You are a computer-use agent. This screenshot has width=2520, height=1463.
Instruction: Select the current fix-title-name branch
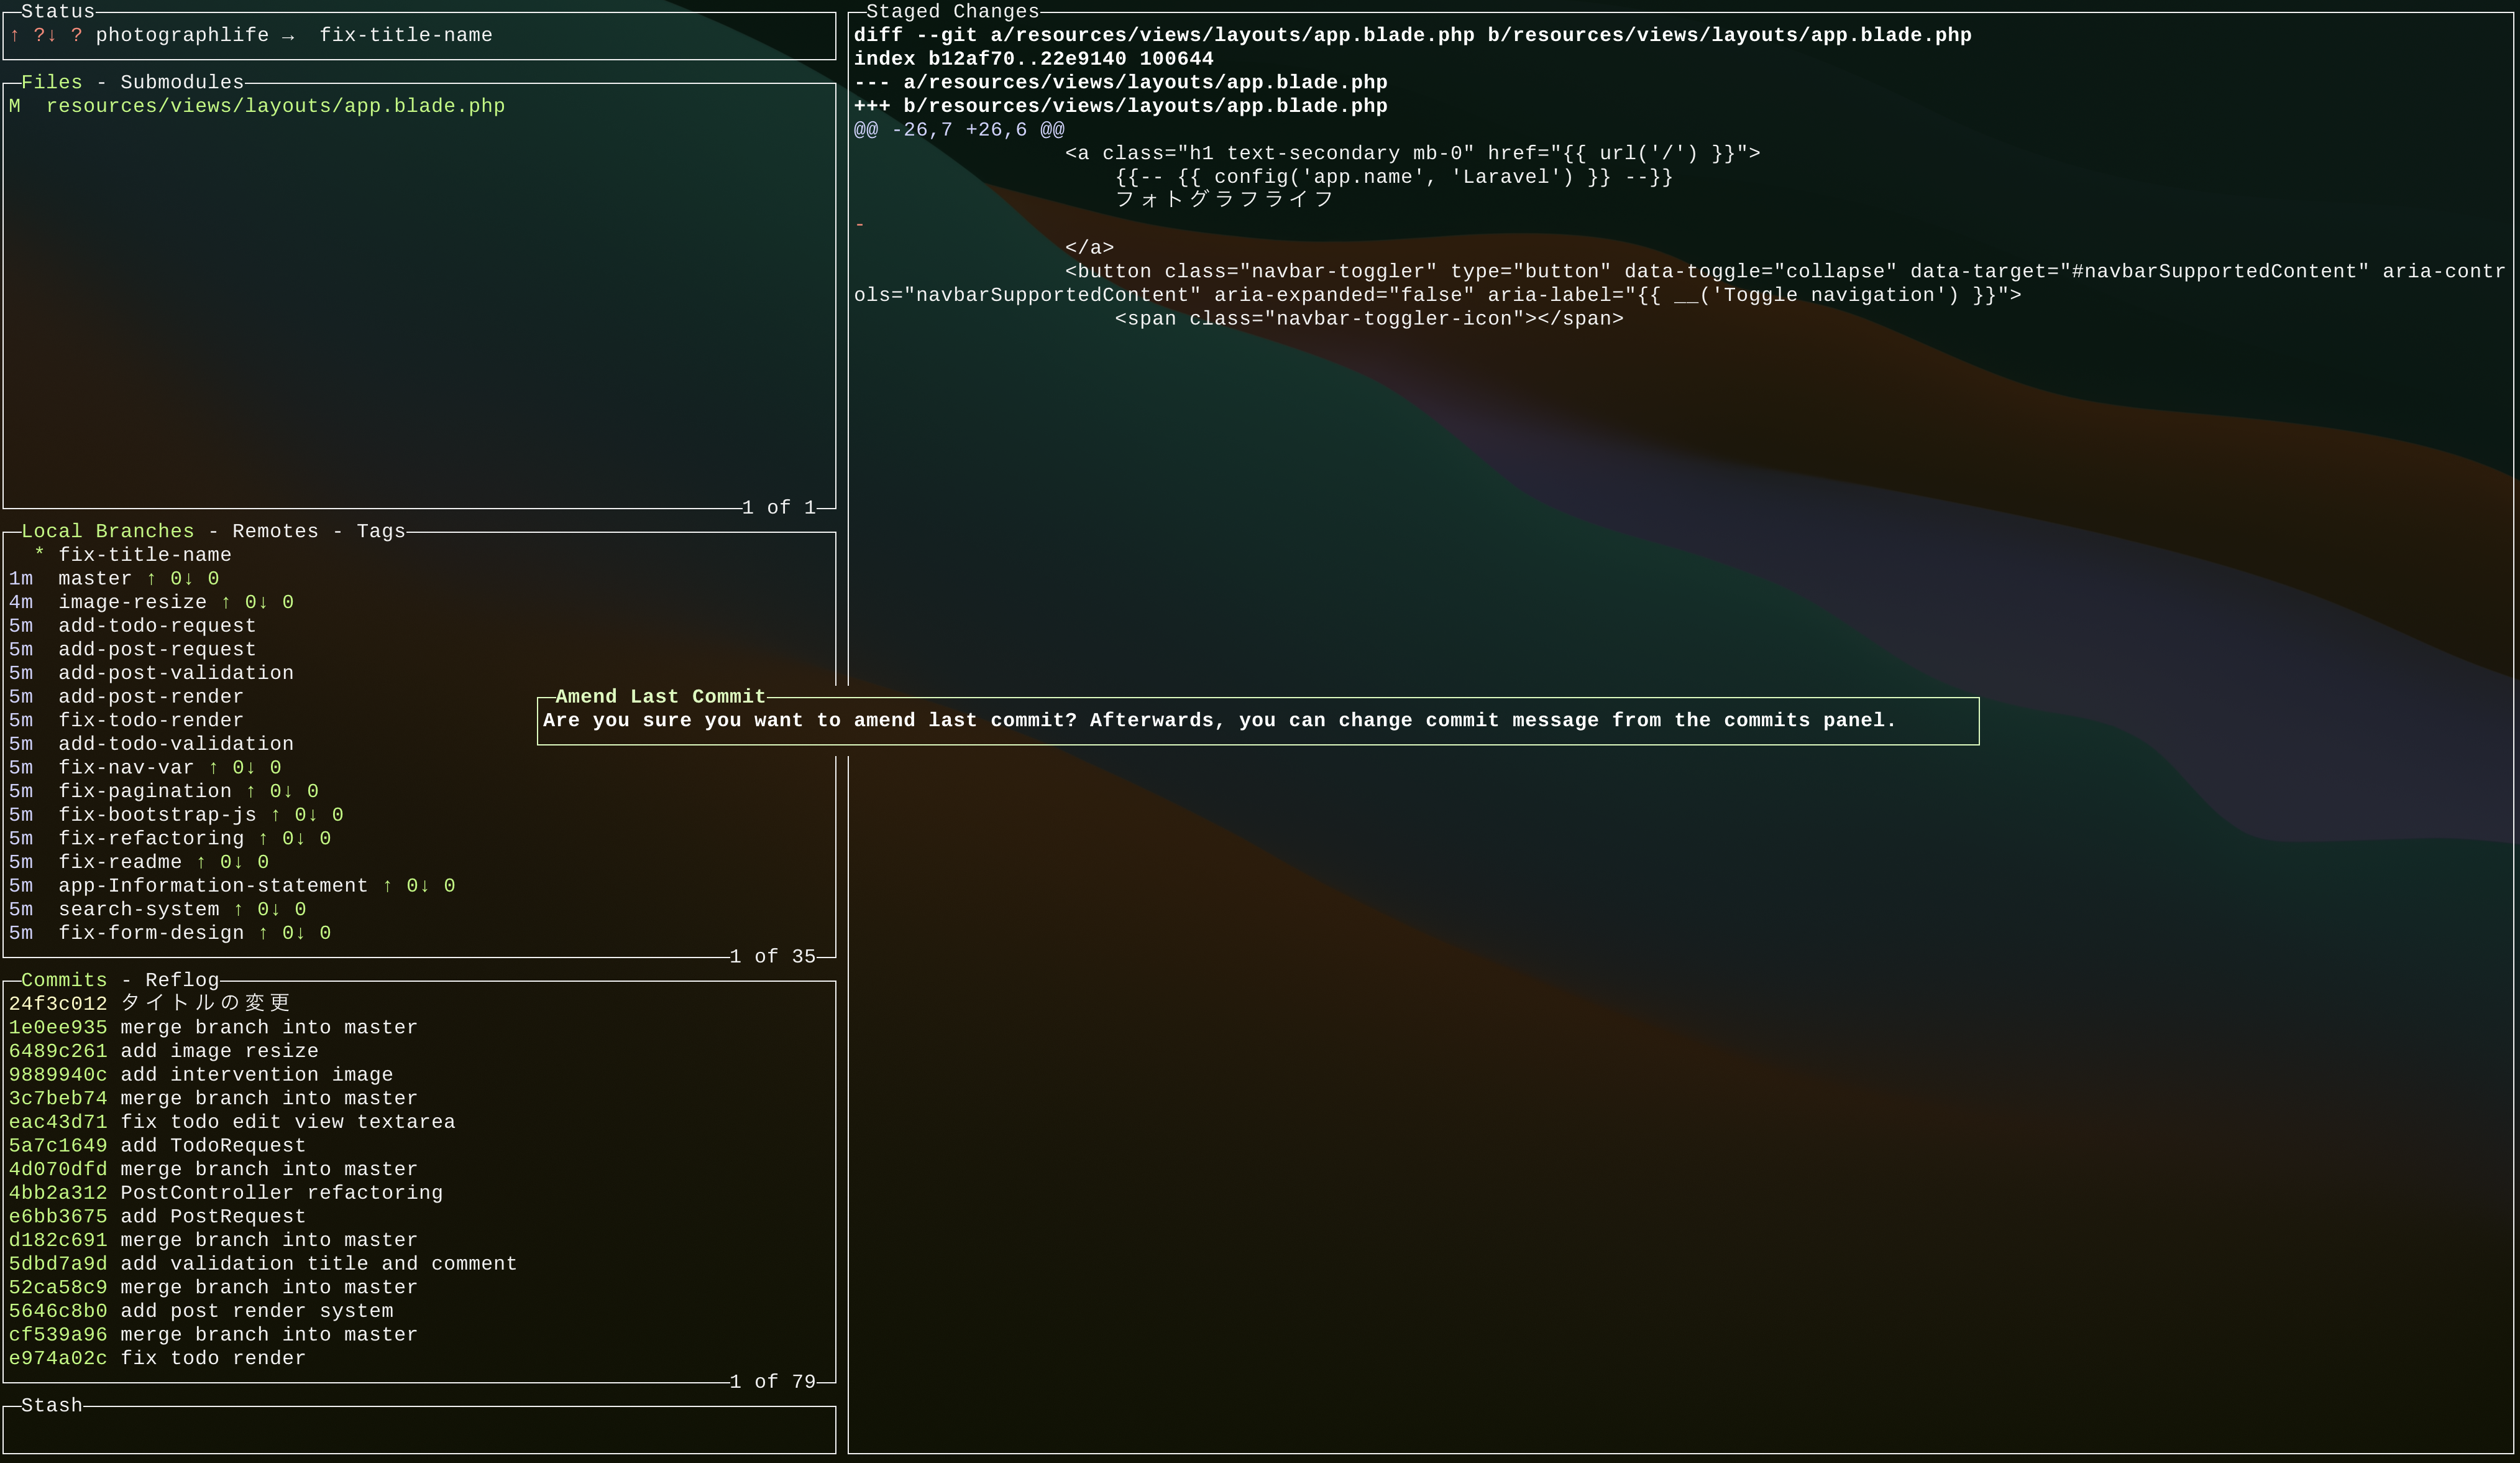tap(144, 555)
